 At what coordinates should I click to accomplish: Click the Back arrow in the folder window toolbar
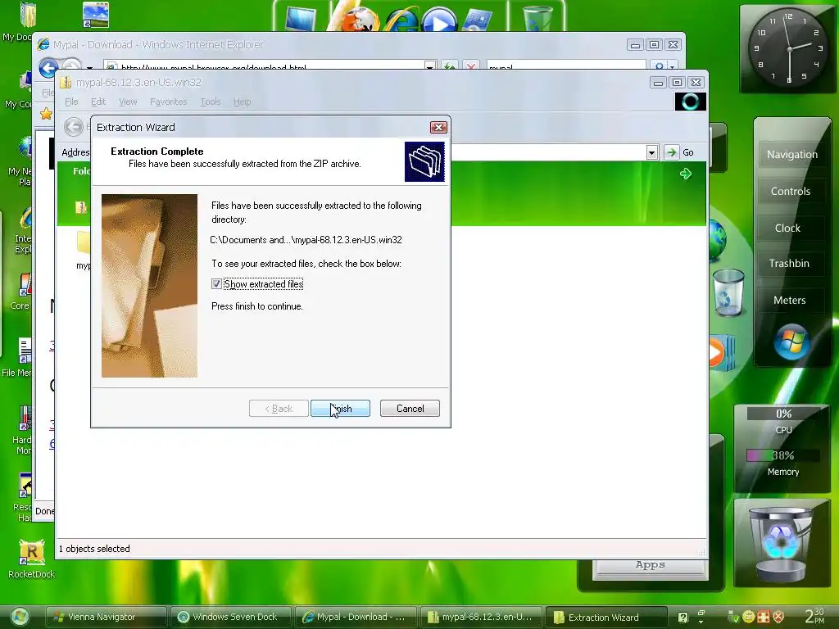(x=74, y=127)
